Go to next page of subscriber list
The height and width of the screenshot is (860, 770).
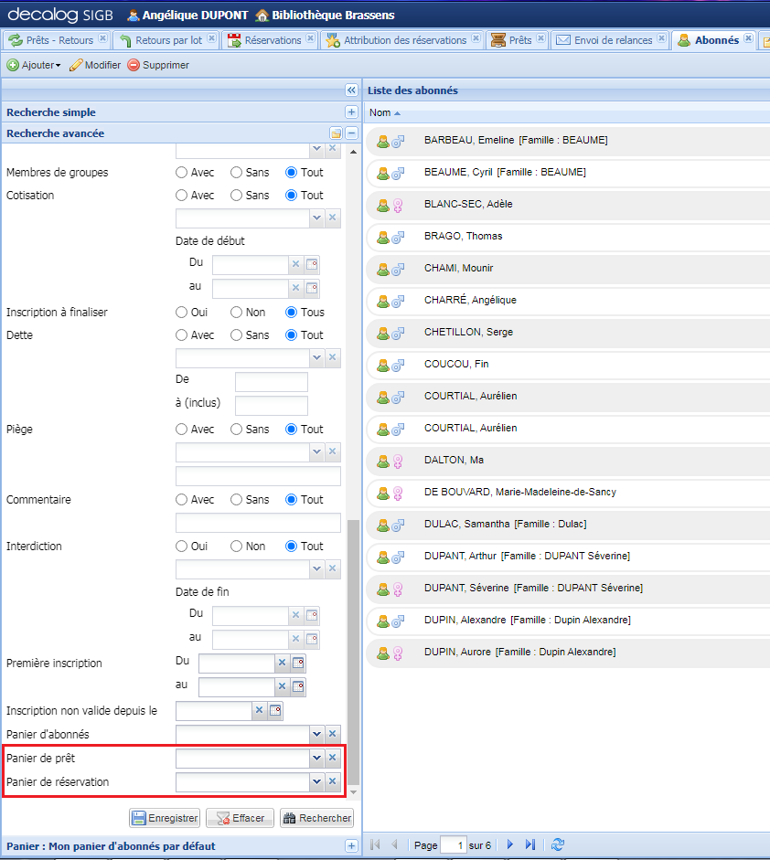pos(510,845)
